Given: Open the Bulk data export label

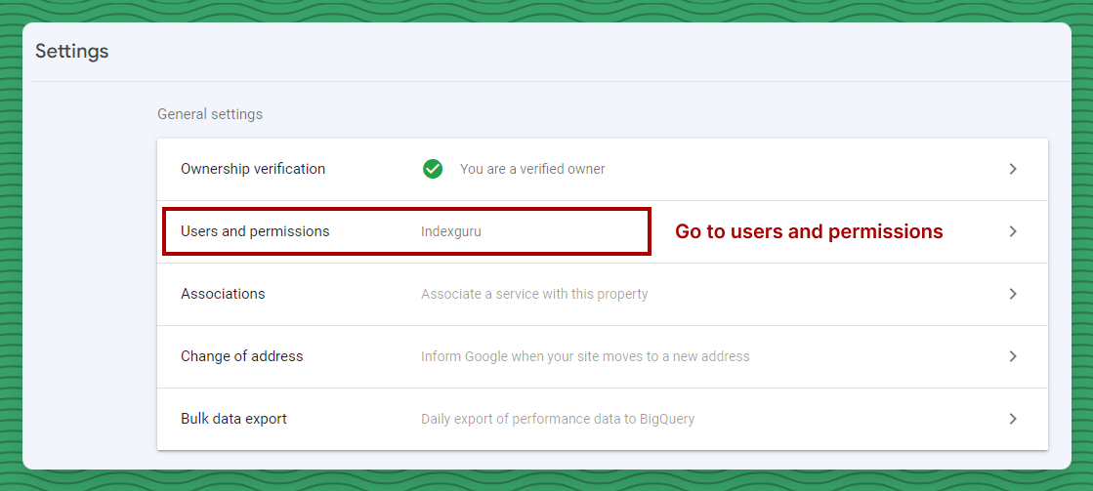Looking at the screenshot, I should click(233, 419).
